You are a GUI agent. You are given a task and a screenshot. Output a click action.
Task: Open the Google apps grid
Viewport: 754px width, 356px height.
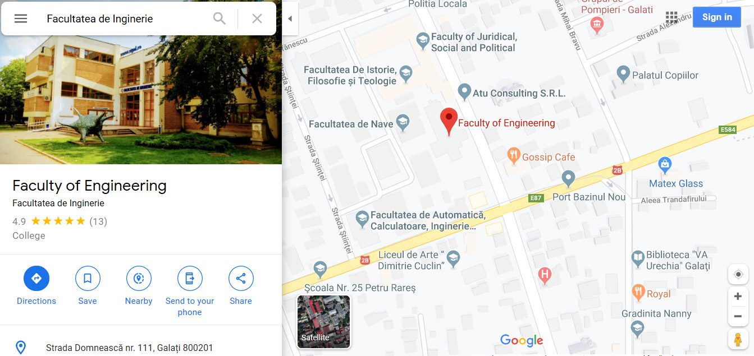[x=671, y=17]
